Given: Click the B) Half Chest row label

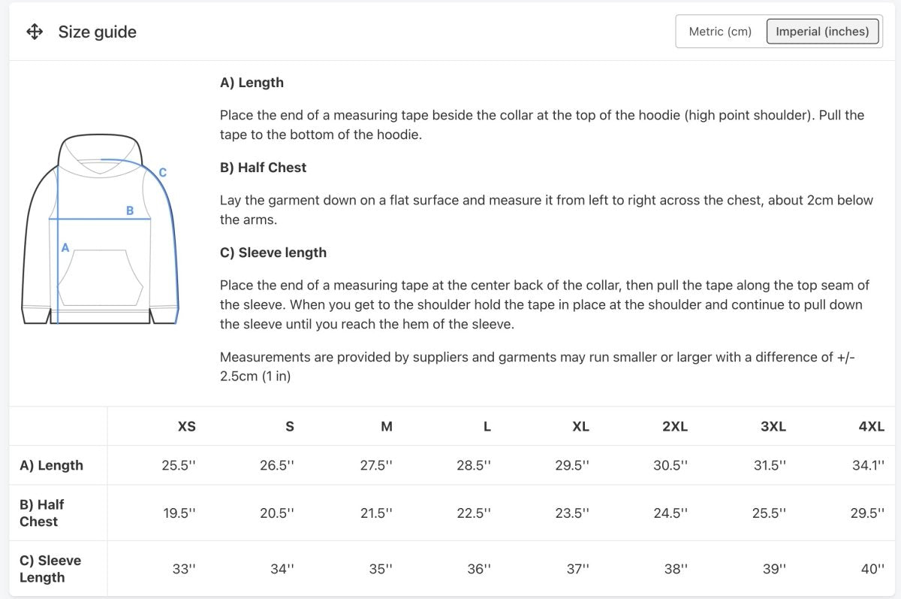Looking at the screenshot, I should (x=42, y=513).
